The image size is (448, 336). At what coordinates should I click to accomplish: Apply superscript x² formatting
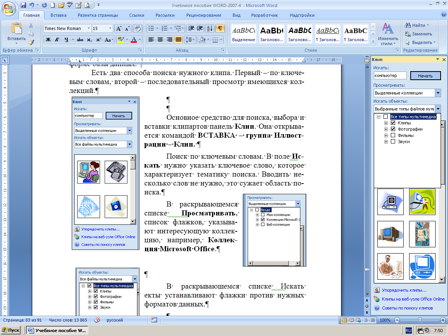(98, 40)
